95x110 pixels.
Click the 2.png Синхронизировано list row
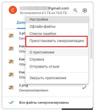[x=47, y=88]
